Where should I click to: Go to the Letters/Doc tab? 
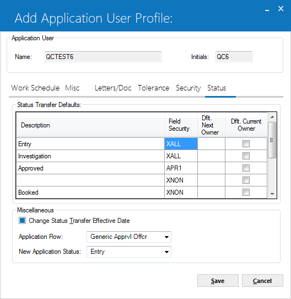[x=113, y=88]
